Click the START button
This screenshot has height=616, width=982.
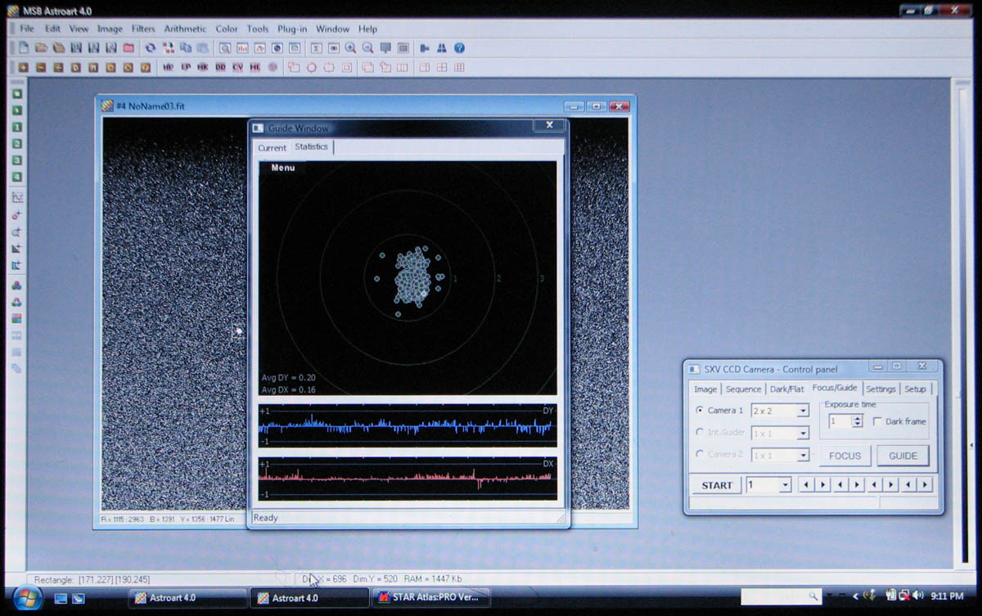click(717, 485)
